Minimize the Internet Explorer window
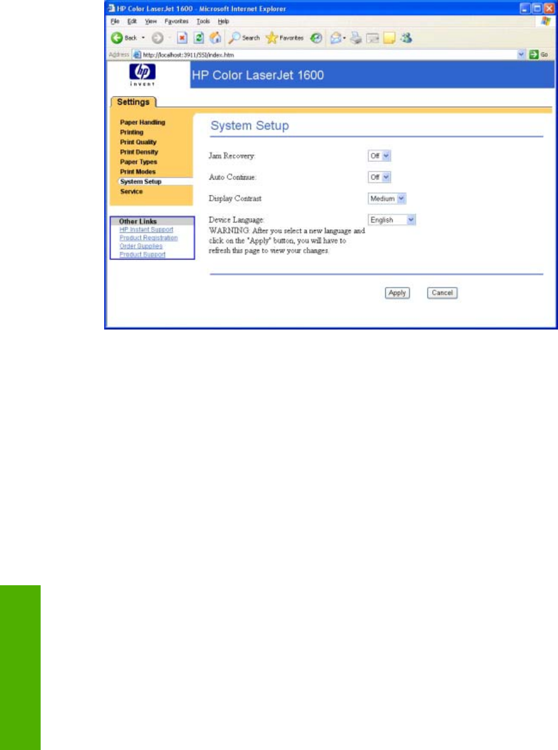Image resolution: width=558 pixels, height=750 pixels. pos(525,9)
